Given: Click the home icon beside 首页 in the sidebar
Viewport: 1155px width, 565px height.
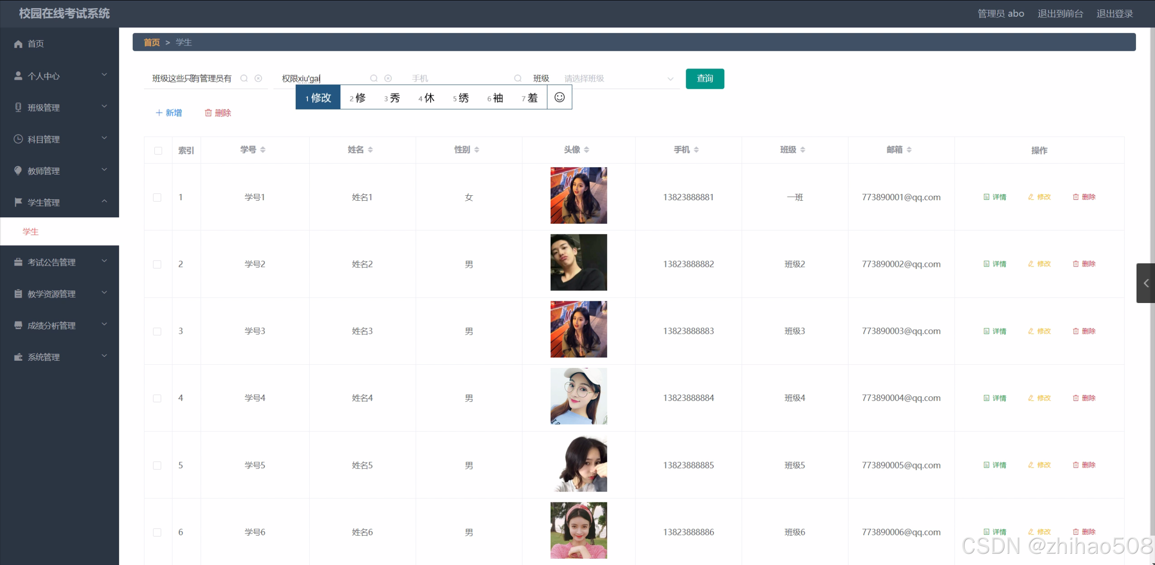Looking at the screenshot, I should (18, 44).
